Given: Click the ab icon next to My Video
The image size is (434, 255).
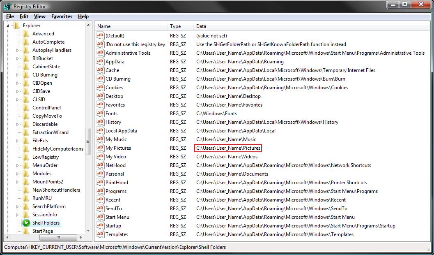Looking at the screenshot, I should tap(100, 156).
